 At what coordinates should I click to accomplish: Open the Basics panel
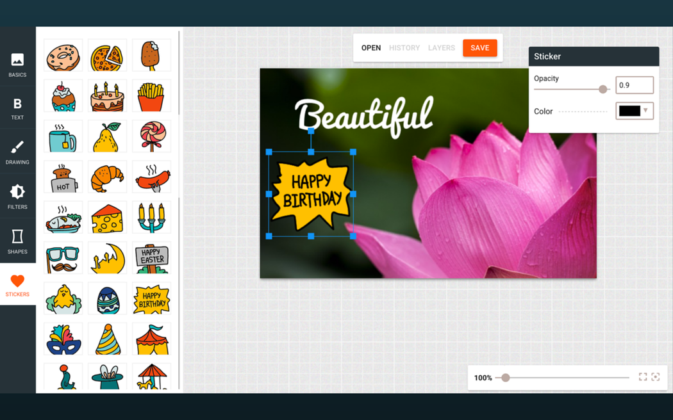click(x=17, y=65)
